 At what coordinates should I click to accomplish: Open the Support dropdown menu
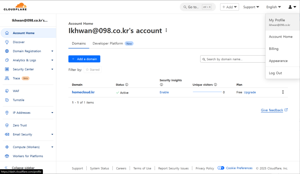pos(251,7)
